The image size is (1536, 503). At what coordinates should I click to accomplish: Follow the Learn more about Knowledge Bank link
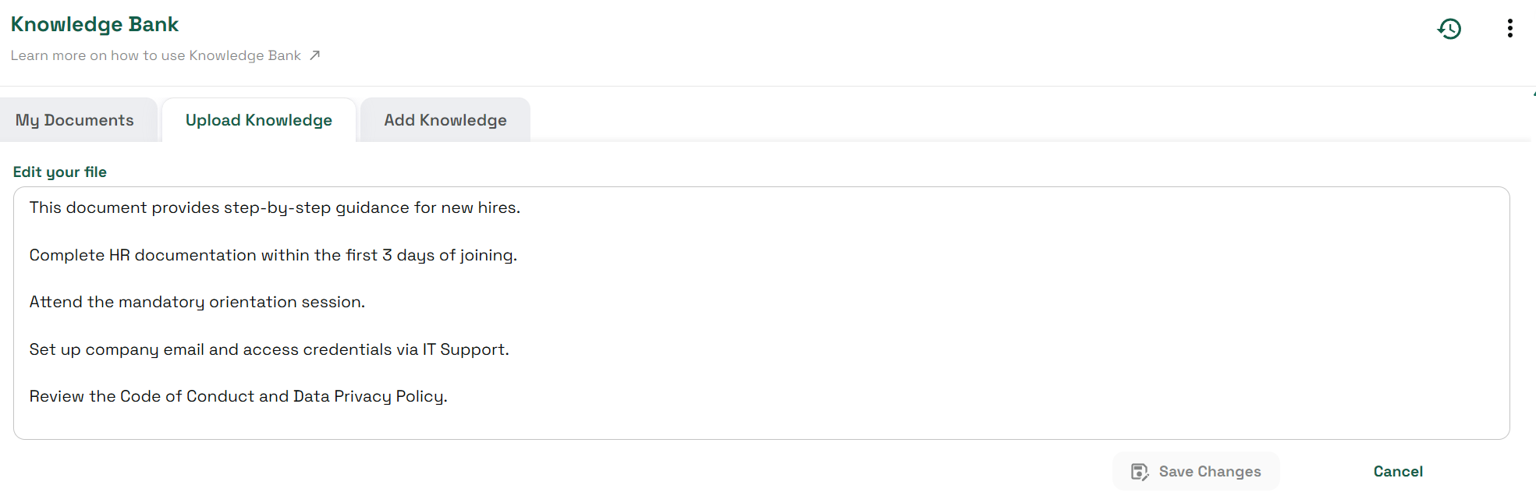tap(156, 55)
